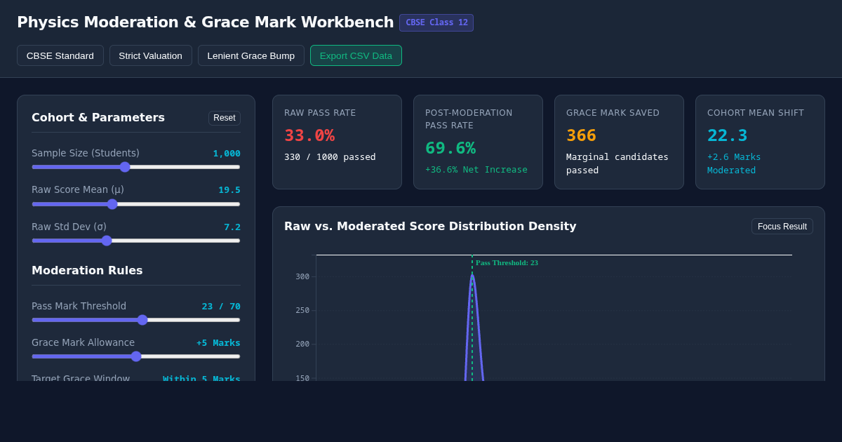The height and width of the screenshot is (442, 842).
Task: Click the Grace Mark Saved card
Action: (619, 142)
